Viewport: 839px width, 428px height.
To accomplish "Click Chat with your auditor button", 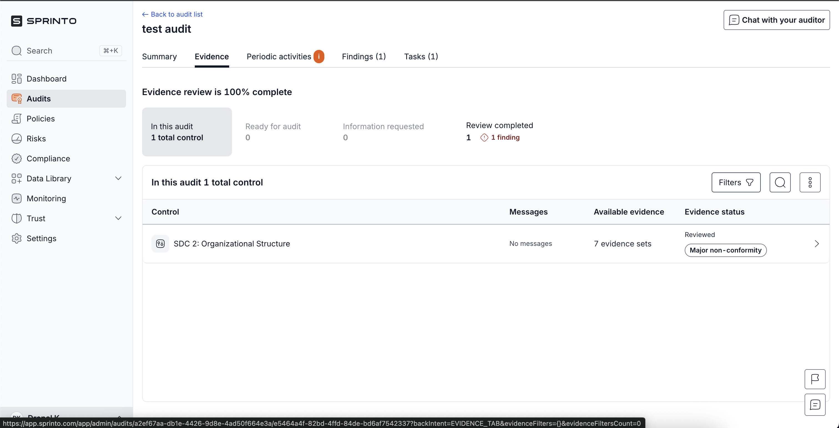I will 777,20.
